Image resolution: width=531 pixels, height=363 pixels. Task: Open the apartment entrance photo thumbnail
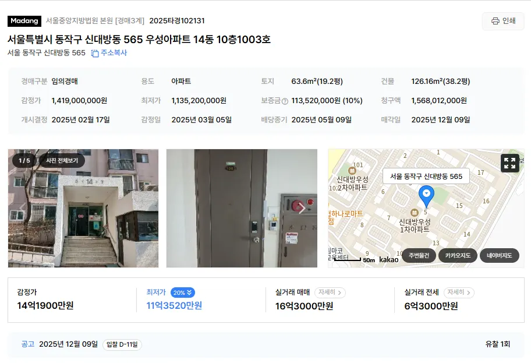(83, 208)
